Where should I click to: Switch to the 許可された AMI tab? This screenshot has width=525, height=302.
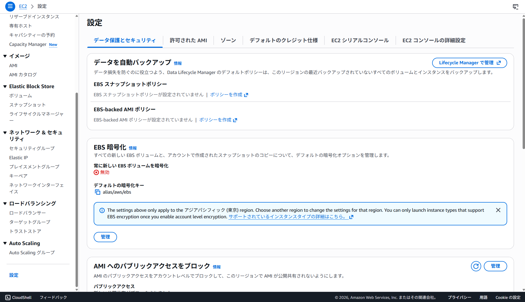point(188,40)
